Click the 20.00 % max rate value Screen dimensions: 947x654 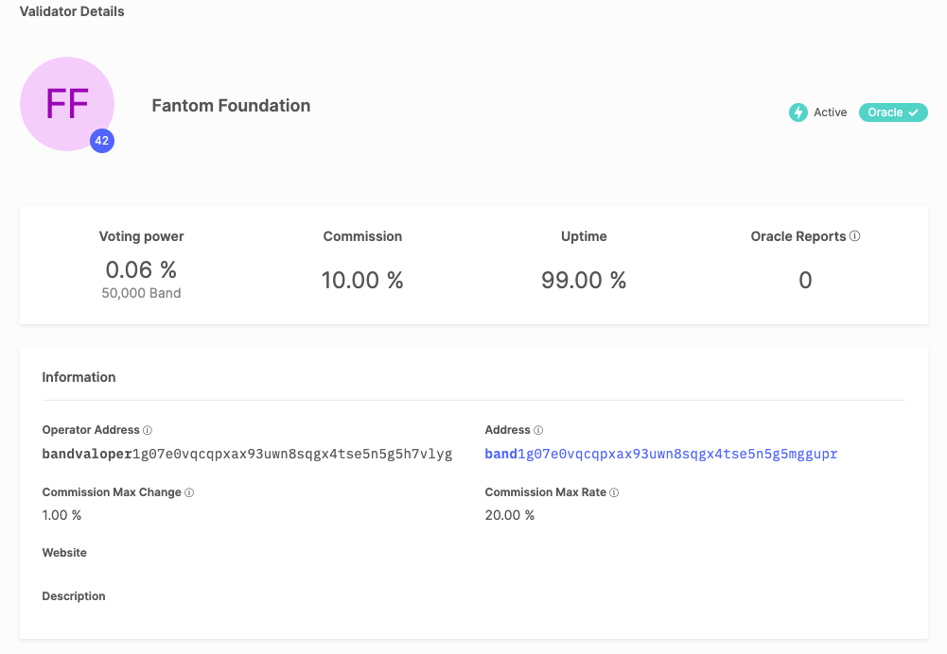pyautogui.click(x=510, y=515)
